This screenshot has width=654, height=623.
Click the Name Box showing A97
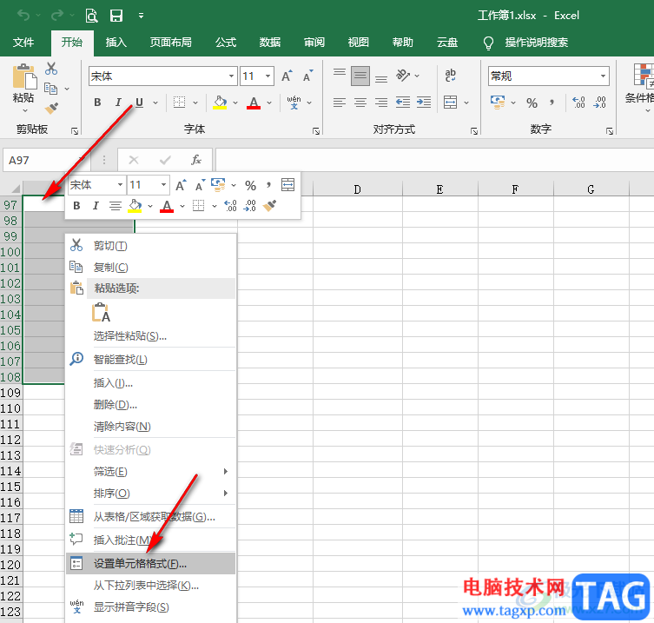42,160
